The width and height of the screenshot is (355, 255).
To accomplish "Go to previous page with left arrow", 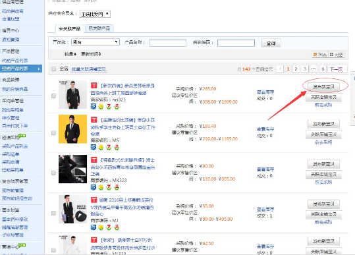I will [x=280, y=69].
